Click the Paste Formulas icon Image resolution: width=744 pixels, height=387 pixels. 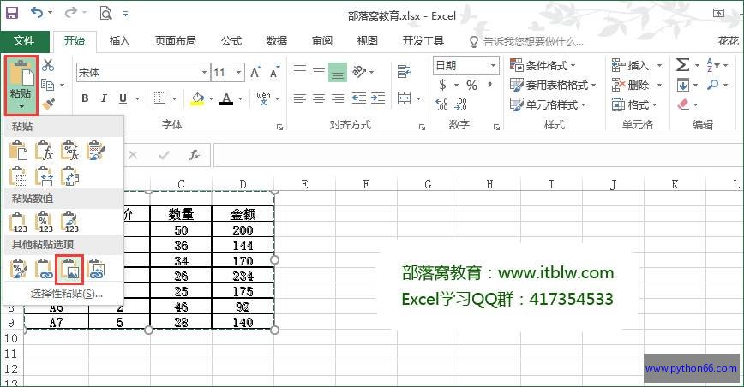coord(45,152)
